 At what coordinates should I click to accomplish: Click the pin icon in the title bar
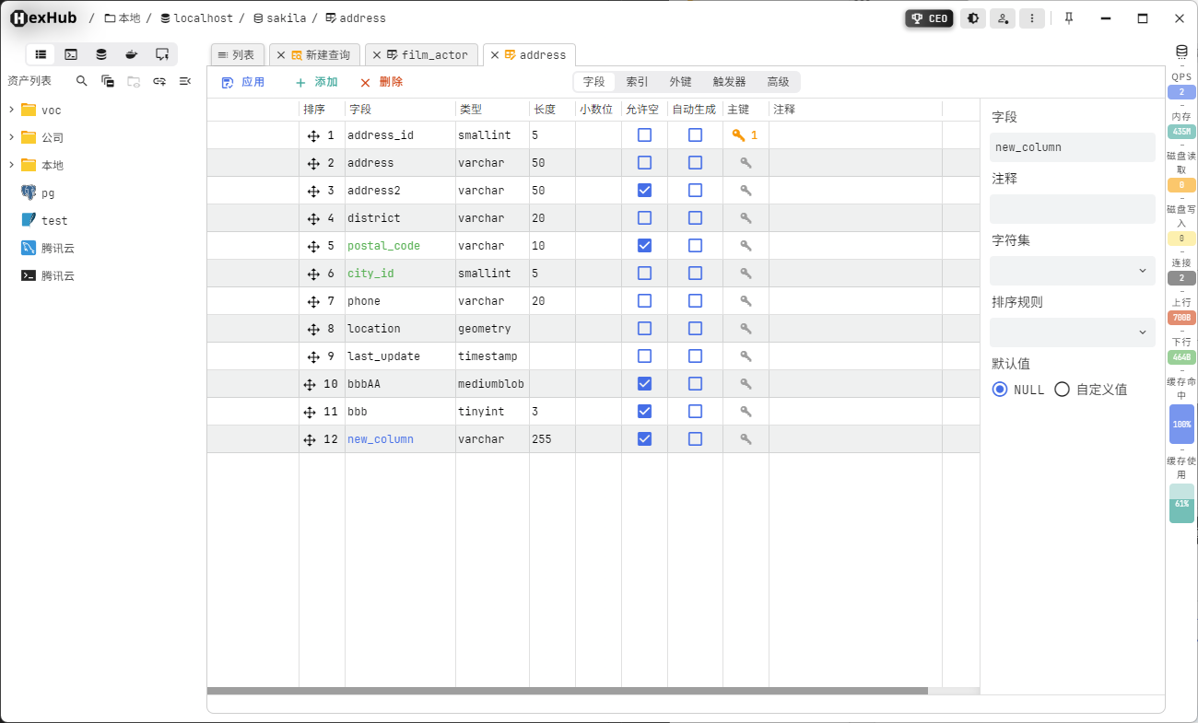[x=1068, y=17]
